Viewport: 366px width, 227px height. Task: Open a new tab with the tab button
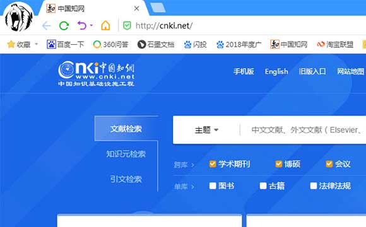tap(158, 8)
